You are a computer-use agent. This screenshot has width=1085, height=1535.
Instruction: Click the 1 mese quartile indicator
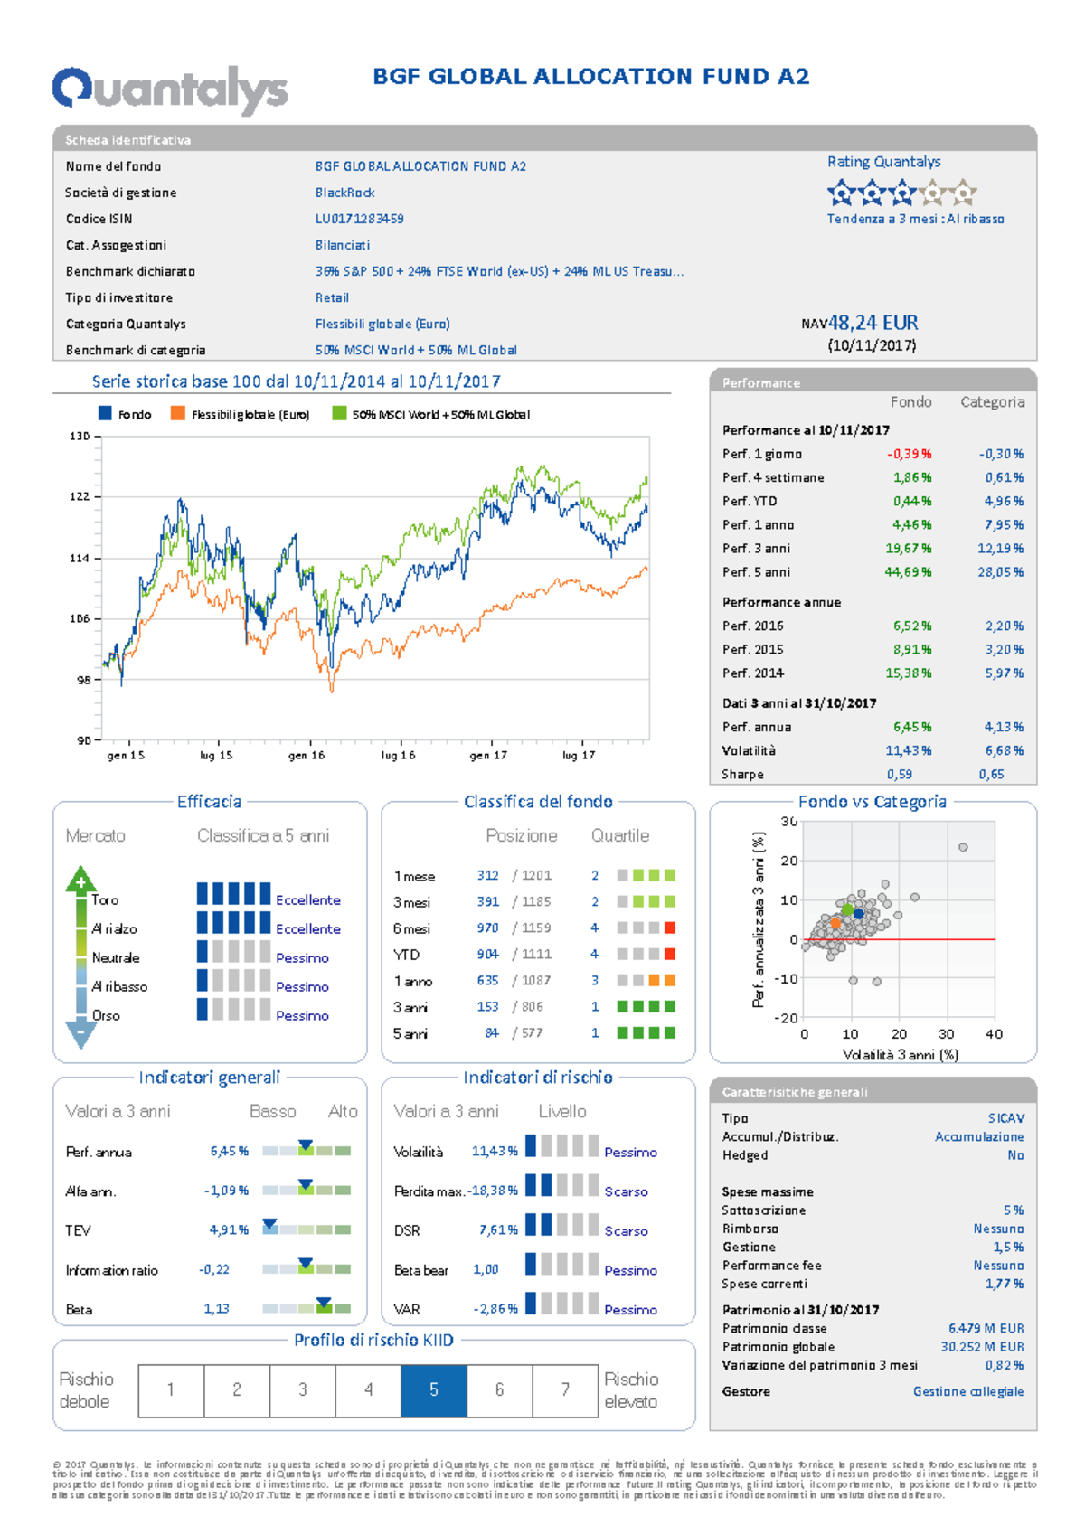646,875
